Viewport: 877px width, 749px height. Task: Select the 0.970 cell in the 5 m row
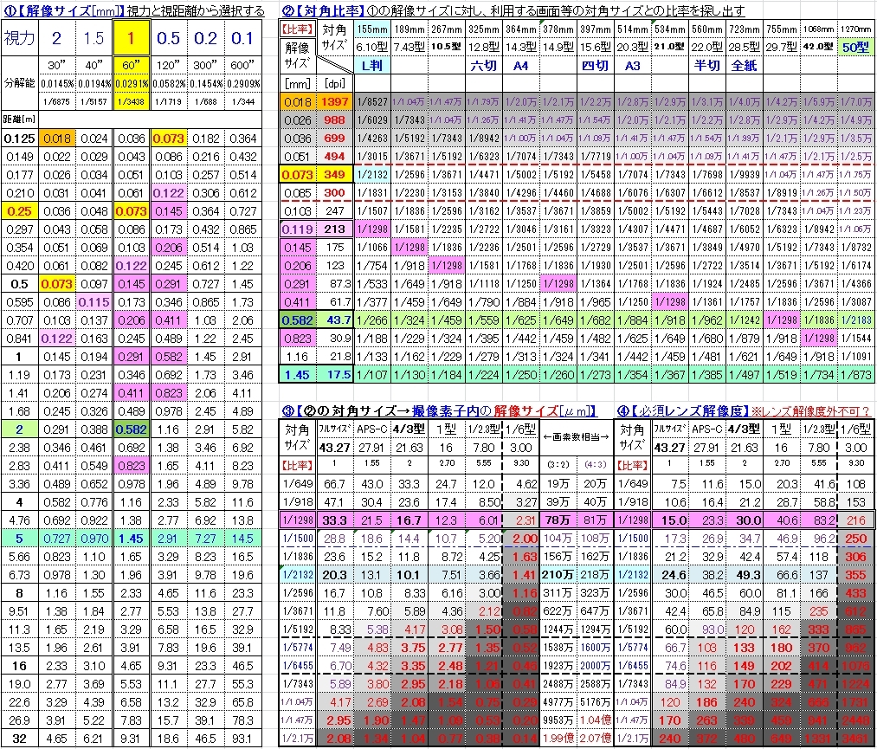click(94, 538)
